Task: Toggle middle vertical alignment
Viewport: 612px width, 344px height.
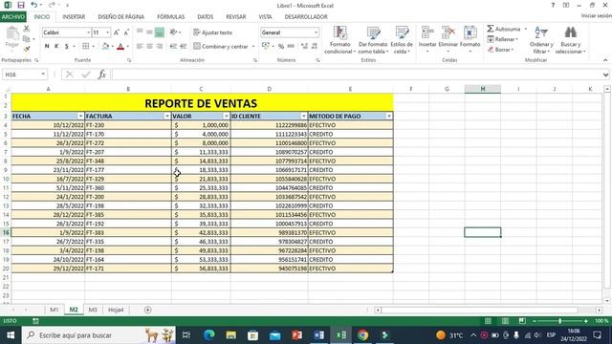Action: (x=149, y=32)
